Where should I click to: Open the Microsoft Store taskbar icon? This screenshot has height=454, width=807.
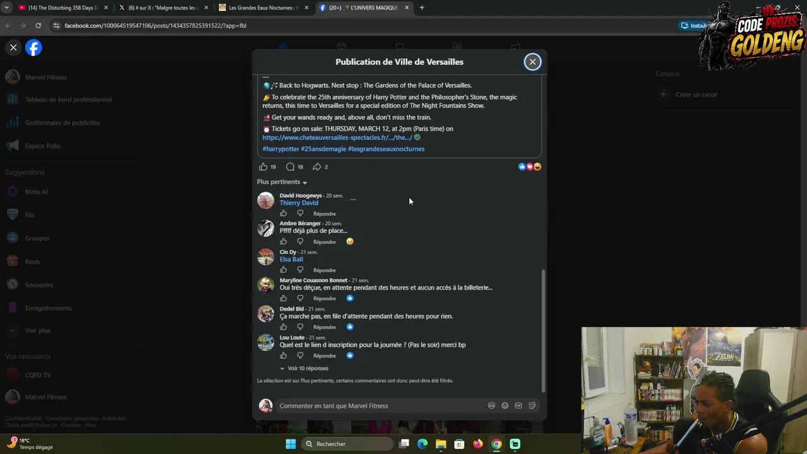[460, 444]
